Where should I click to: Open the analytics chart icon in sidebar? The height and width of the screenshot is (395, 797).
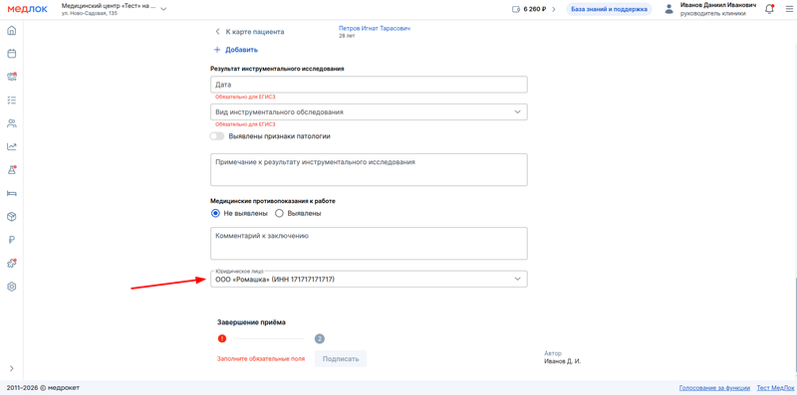[x=12, y=146]
